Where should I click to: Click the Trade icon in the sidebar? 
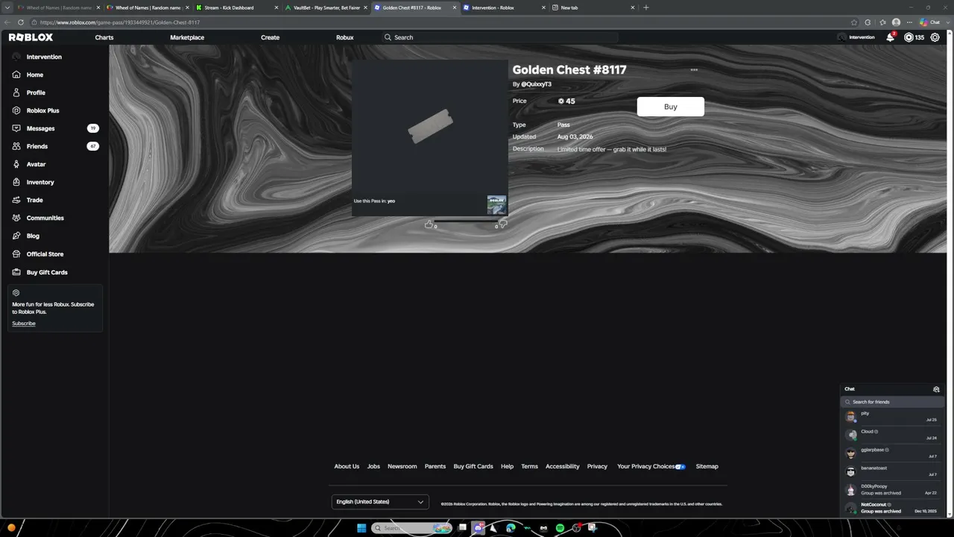[16, 200]
